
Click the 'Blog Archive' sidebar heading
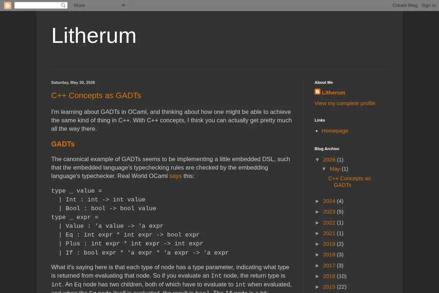pyautogui.click(x=327, y=149)
